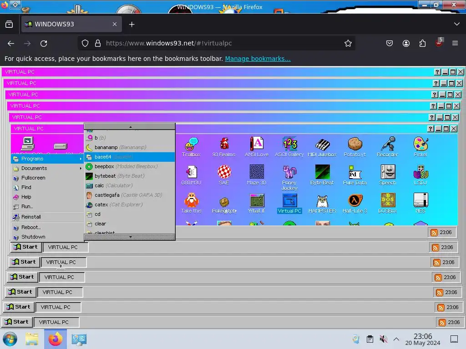The width and height of the screenshot is (466, 349).
Task: Open the Trollbox desktop icon
Action: [191, 147]
